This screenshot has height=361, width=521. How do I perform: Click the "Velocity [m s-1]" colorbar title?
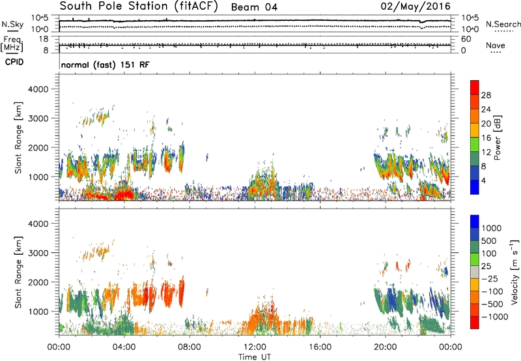[514, 272]
